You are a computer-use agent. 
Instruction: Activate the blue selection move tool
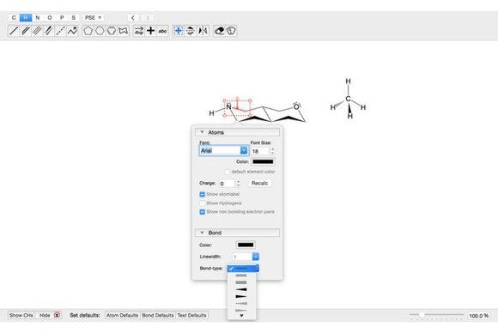(179, 31)
